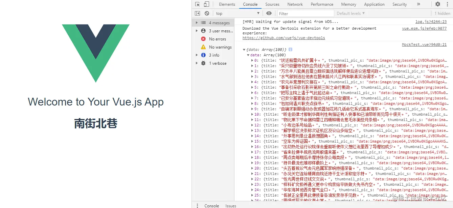Expand array item 12

(x=252, y=125)
